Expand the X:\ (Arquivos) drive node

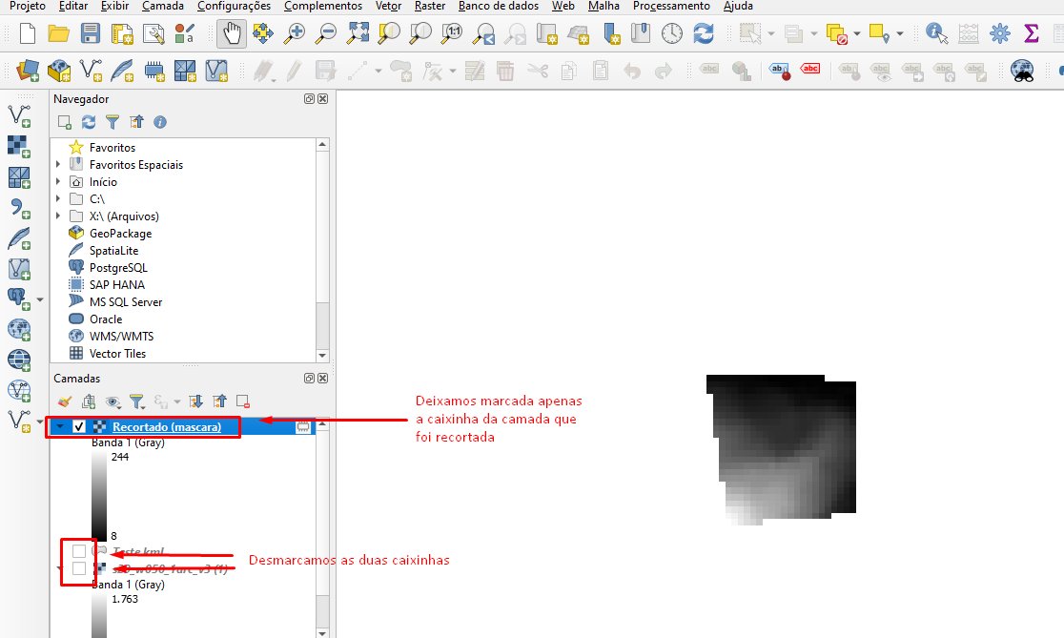58,216
